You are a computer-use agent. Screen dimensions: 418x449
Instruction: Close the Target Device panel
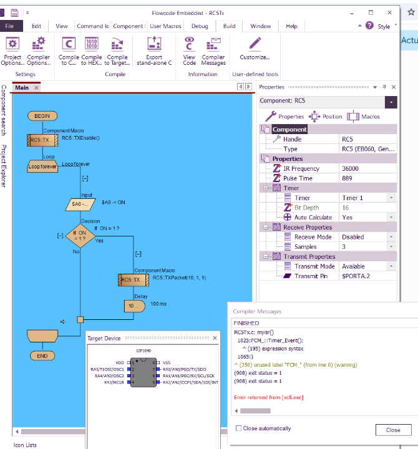pyautogui.click(x=215, y=338)
